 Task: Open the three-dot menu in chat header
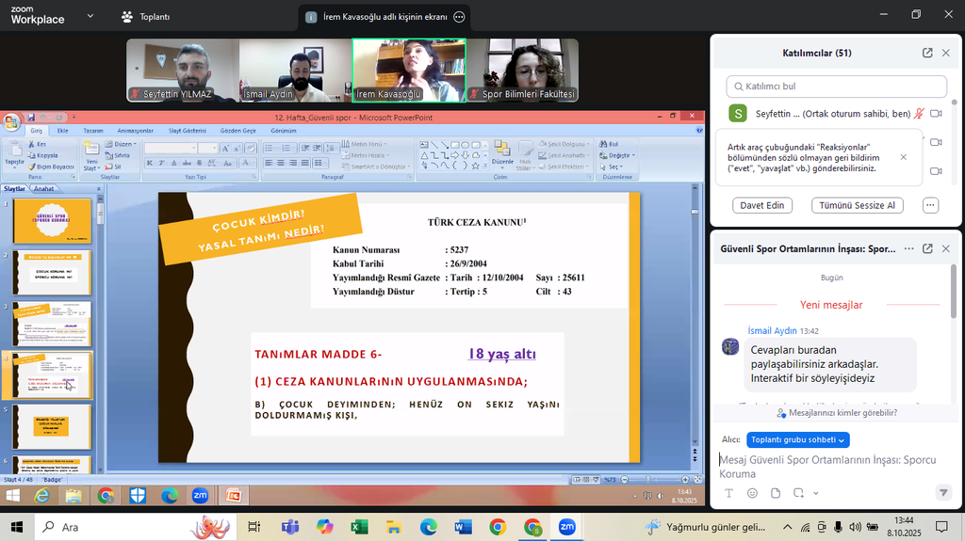908,248
